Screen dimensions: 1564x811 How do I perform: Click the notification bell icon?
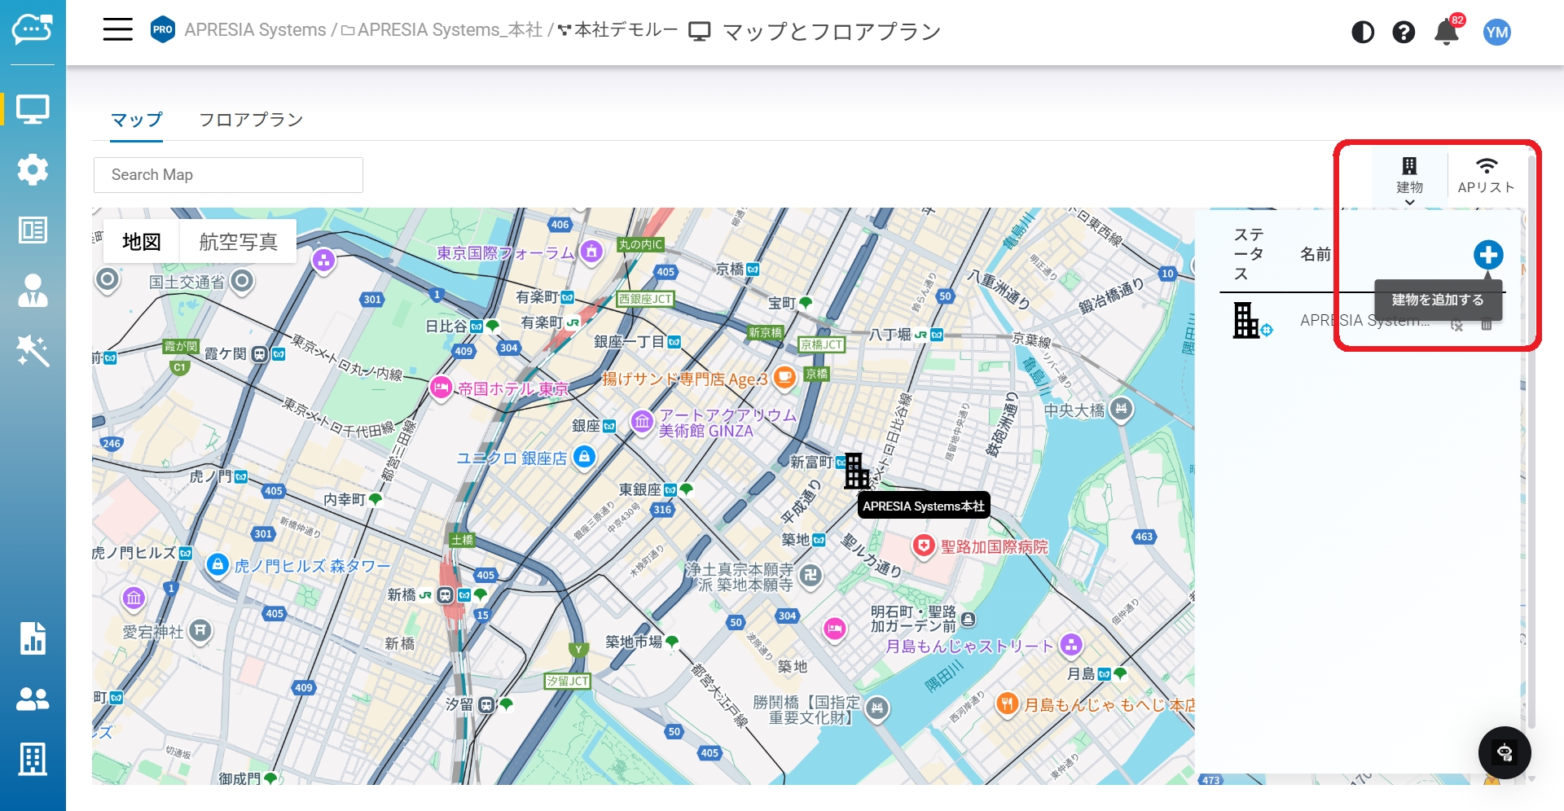(x=1447, y=32)
